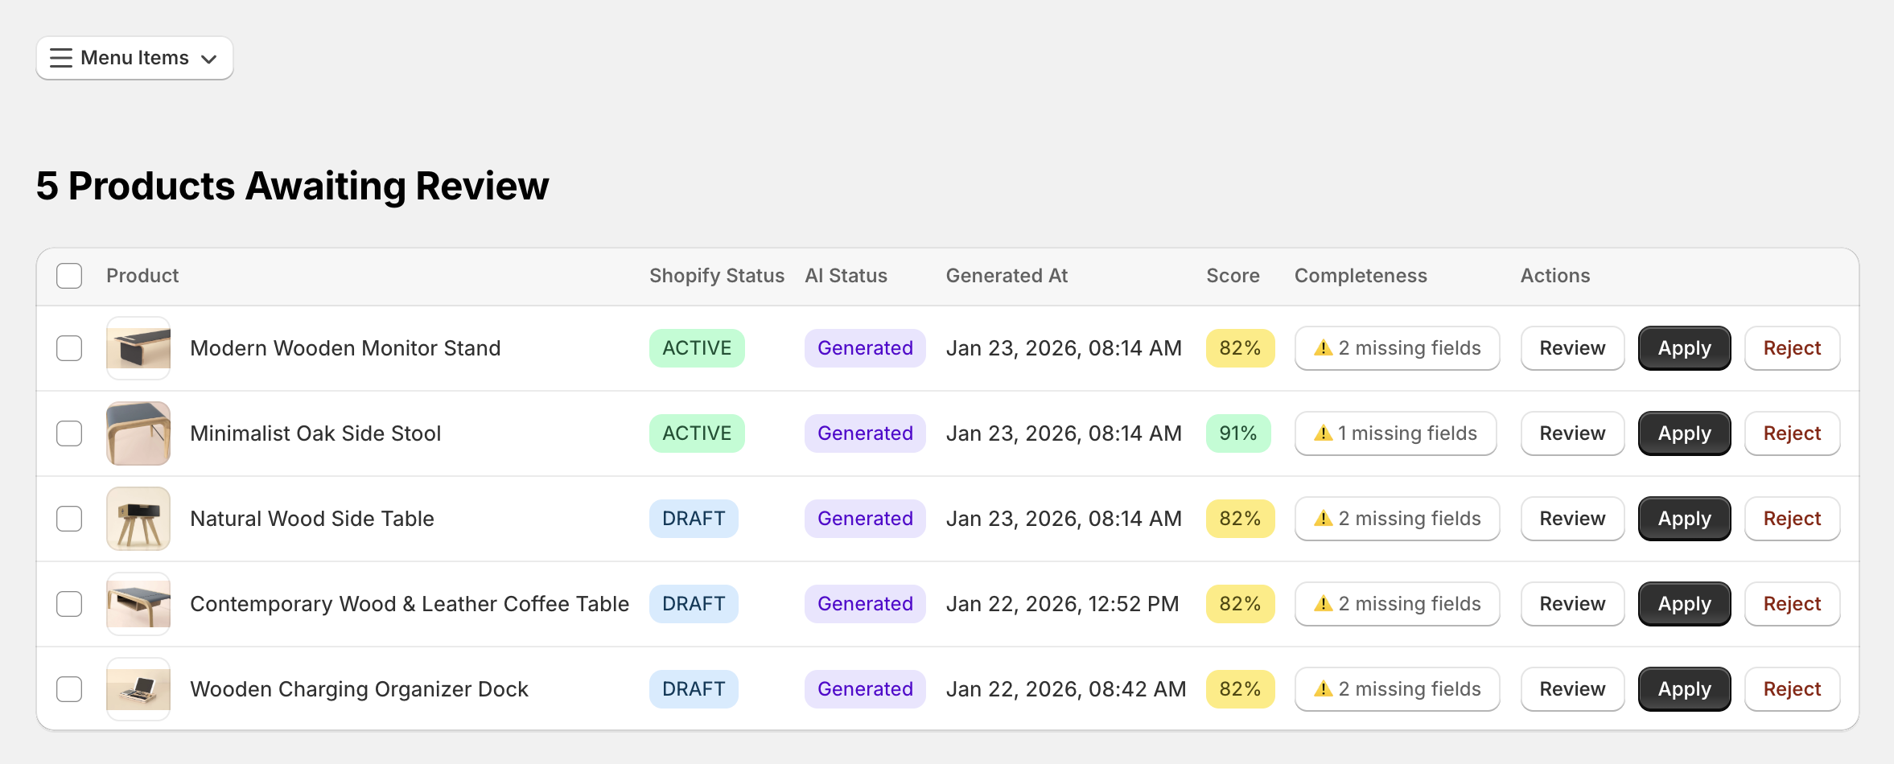Viewport: 1894px width, 764px height.
Task: Click the Generated badge for Natural Wood Side Table
Action: (865, 519)
